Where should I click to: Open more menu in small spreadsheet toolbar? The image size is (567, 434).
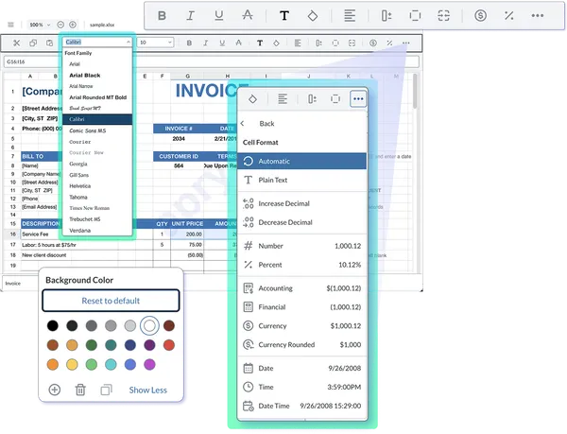[x=406, y=43]
